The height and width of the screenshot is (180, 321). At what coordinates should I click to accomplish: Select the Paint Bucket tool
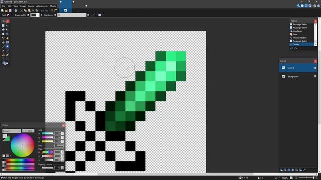3,42
